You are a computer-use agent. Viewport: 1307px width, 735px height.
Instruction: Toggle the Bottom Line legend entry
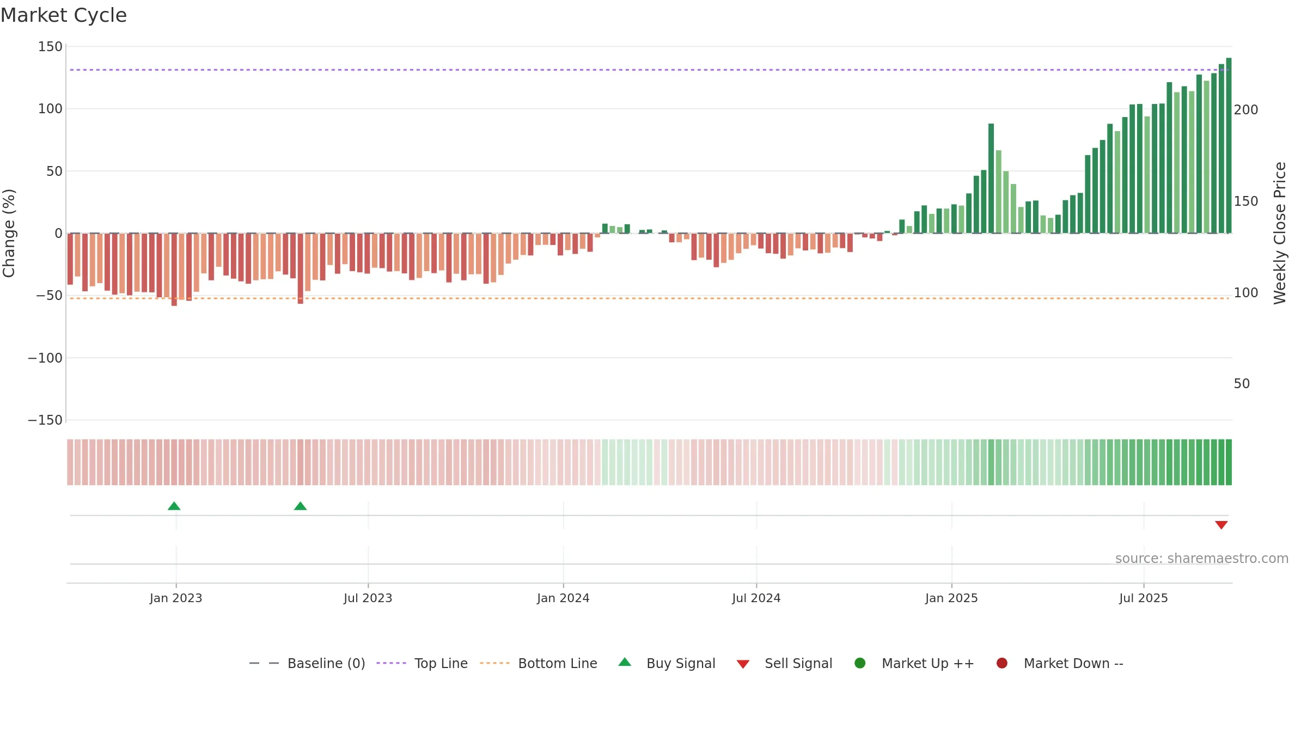539,663
